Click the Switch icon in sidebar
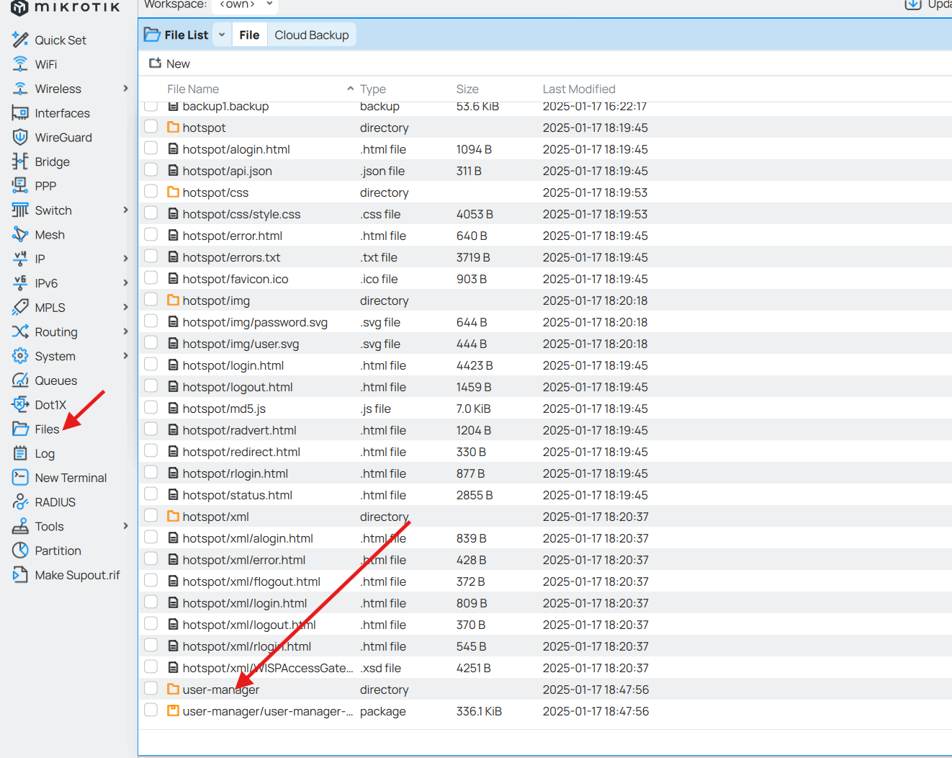Image resolution: width=952 pixels, height=758 pixels. [x=20, y=210]
